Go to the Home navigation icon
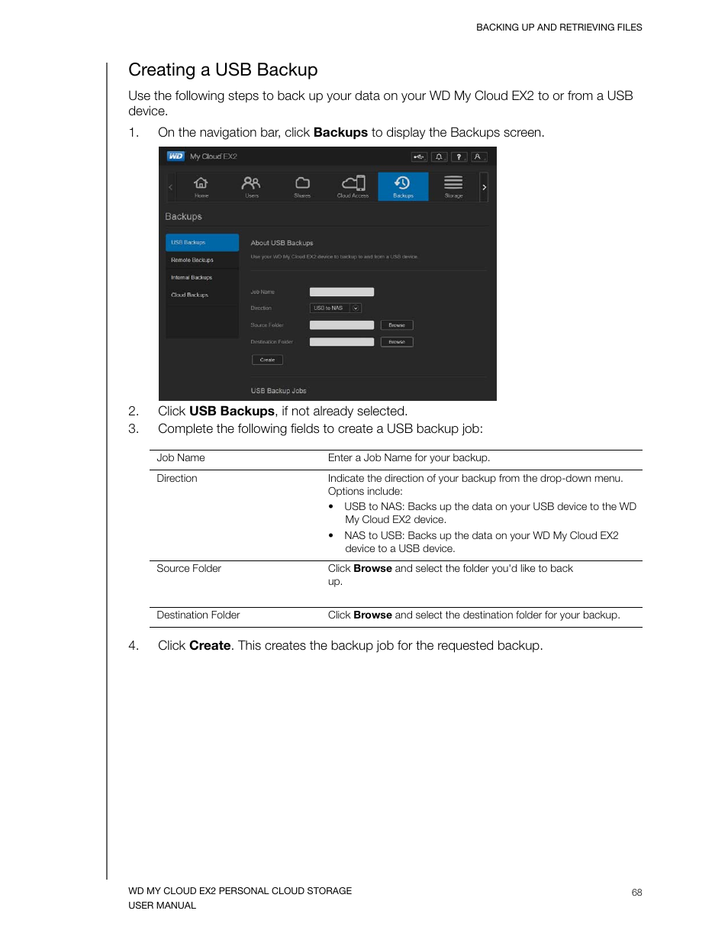The image size is (728, 943). (201, 186)
